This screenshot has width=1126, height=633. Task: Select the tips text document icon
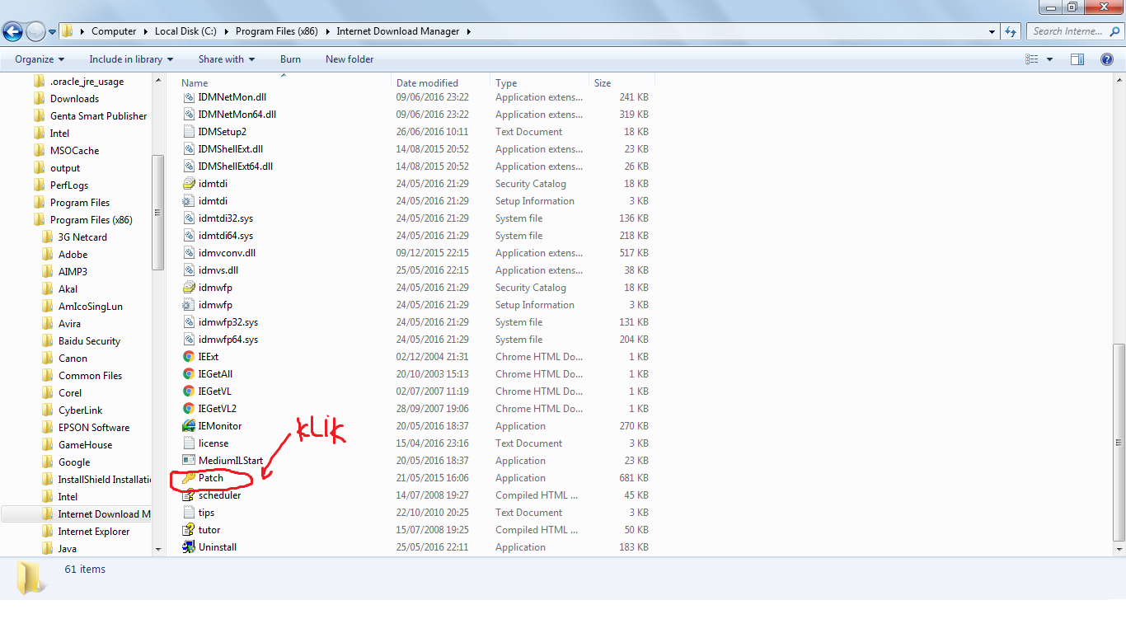click(x=189, y=513)
